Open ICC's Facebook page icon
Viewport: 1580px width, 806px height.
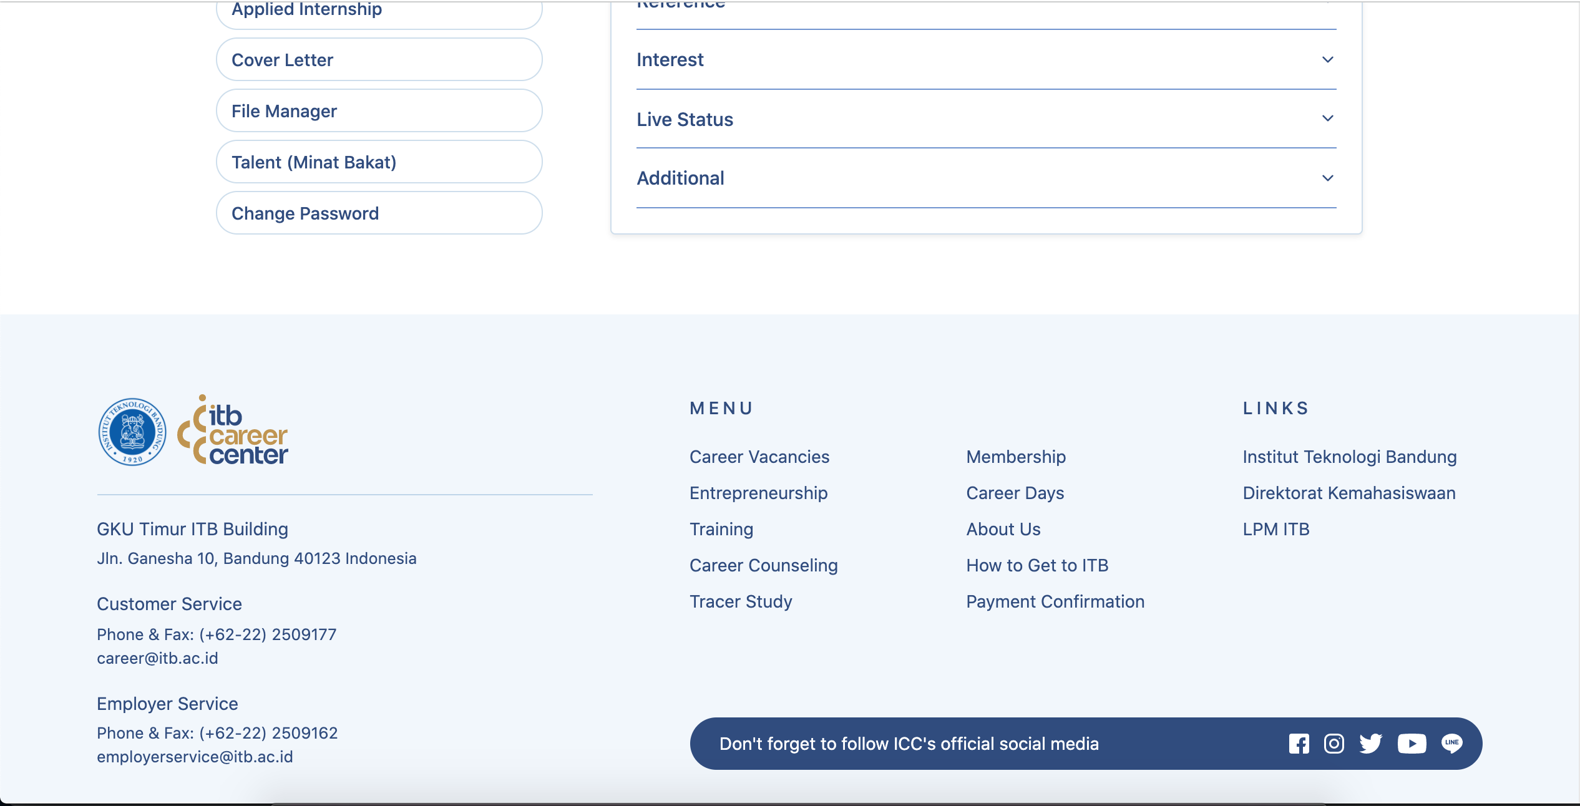click(1299, 744)
